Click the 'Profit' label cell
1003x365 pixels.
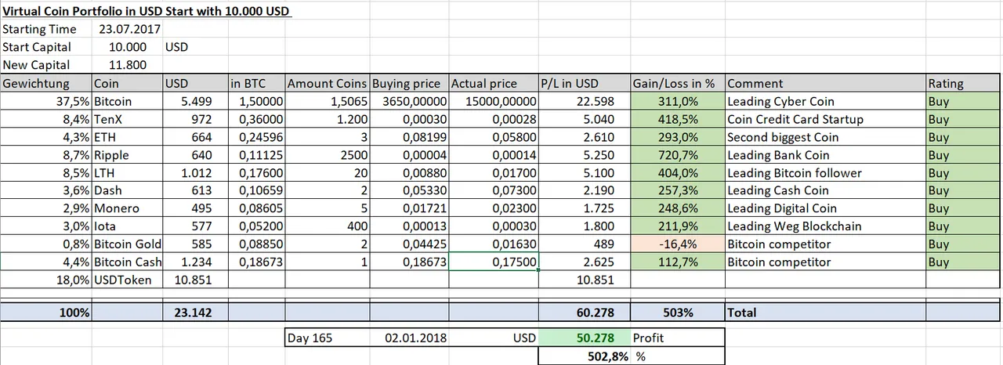coord(678,338)
